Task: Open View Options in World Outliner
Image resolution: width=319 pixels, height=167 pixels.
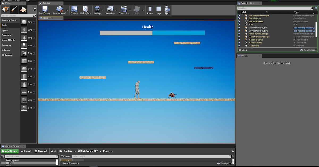Action: (x=308, y=50)
